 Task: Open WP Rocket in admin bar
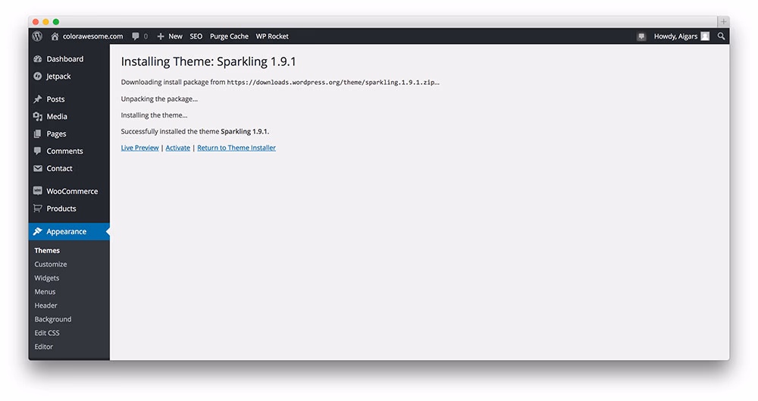272,36
